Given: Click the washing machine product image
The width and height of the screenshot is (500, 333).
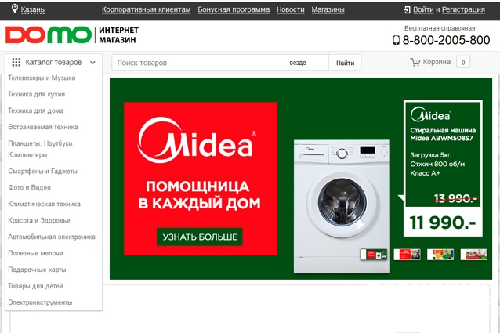Looking at the screenshot, I should tap(342, 206).
